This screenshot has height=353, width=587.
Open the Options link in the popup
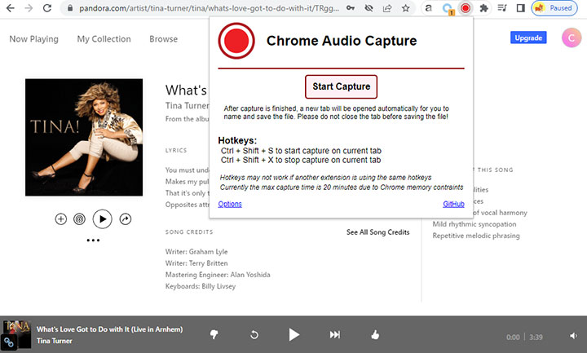(x=230, y=204)
